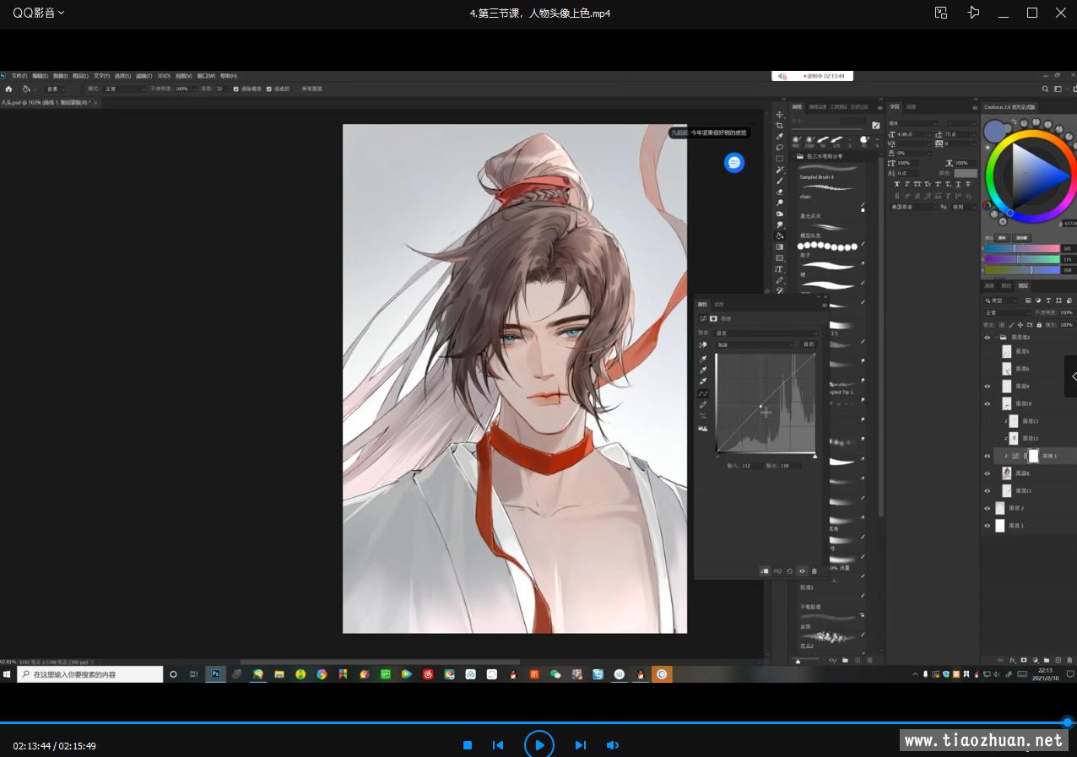Select the Crop tool

(x=780, y=125)
